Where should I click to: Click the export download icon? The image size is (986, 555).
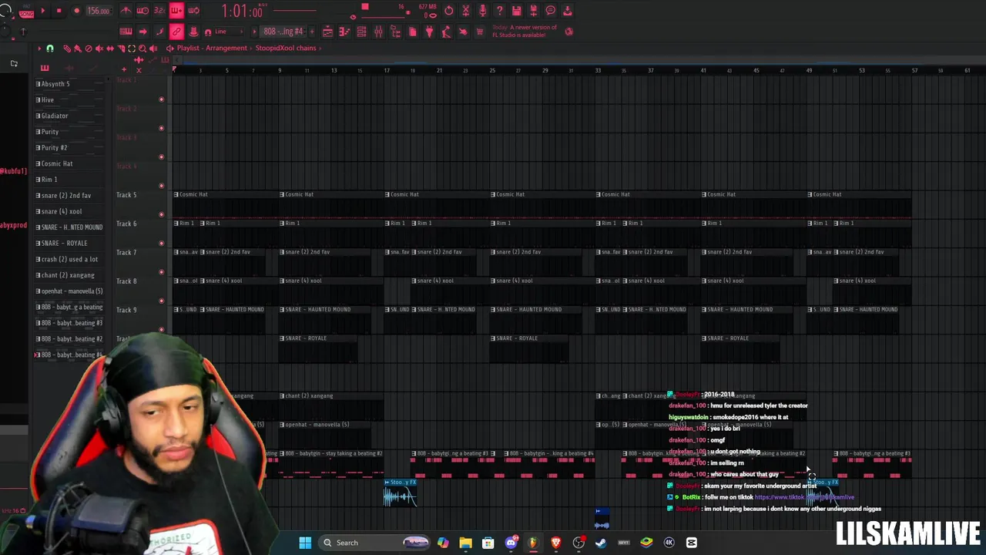click(x=568, y=11)
